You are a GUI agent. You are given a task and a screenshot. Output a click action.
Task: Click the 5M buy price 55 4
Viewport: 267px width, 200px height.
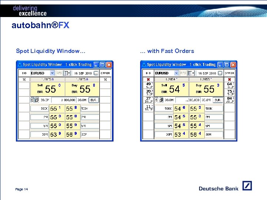[197, 126]
